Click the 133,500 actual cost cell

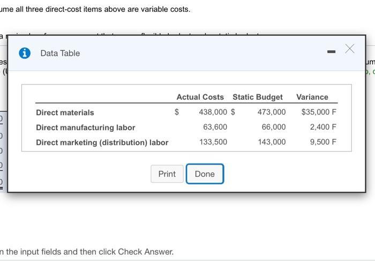click(213, 143)
